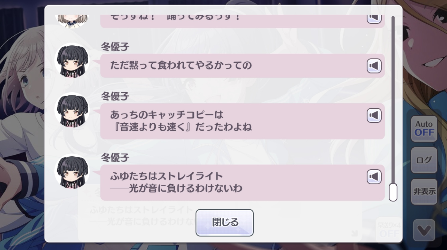Click the 冬優子 name above the last message
This screenshot has height=250, width=447.
point(115,158)
